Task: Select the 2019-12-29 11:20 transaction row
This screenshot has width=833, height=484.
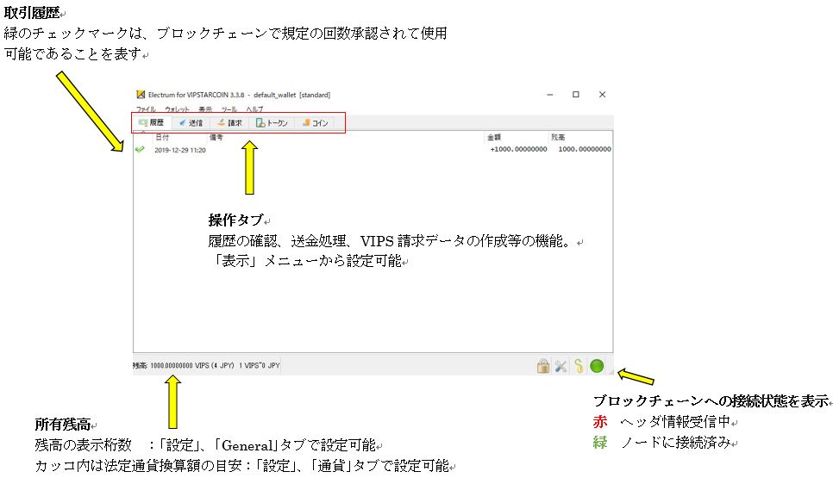Action: (345, 149)
